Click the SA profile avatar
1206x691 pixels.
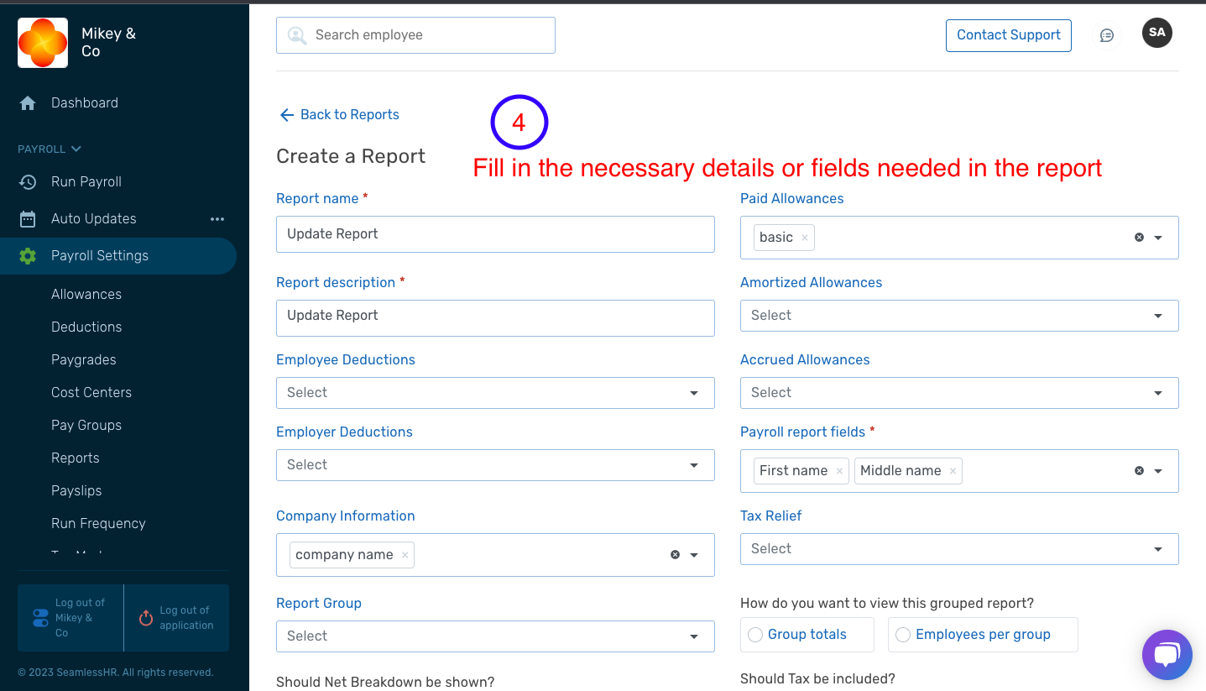pos(1156,33)
